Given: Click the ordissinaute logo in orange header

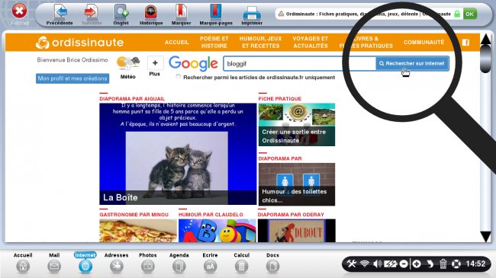Looking at the screenshot, I should (79, 43).
